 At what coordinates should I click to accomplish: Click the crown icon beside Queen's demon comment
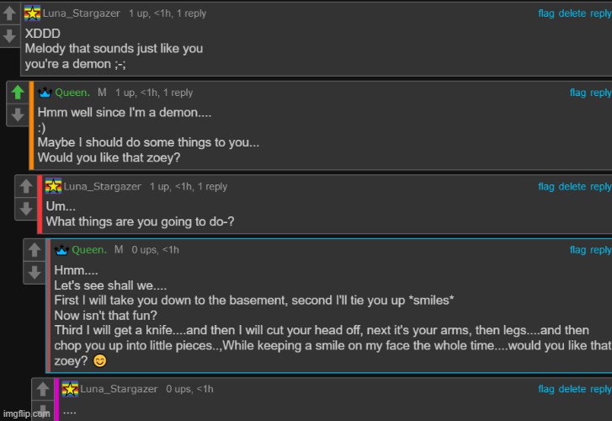(45, 93)
